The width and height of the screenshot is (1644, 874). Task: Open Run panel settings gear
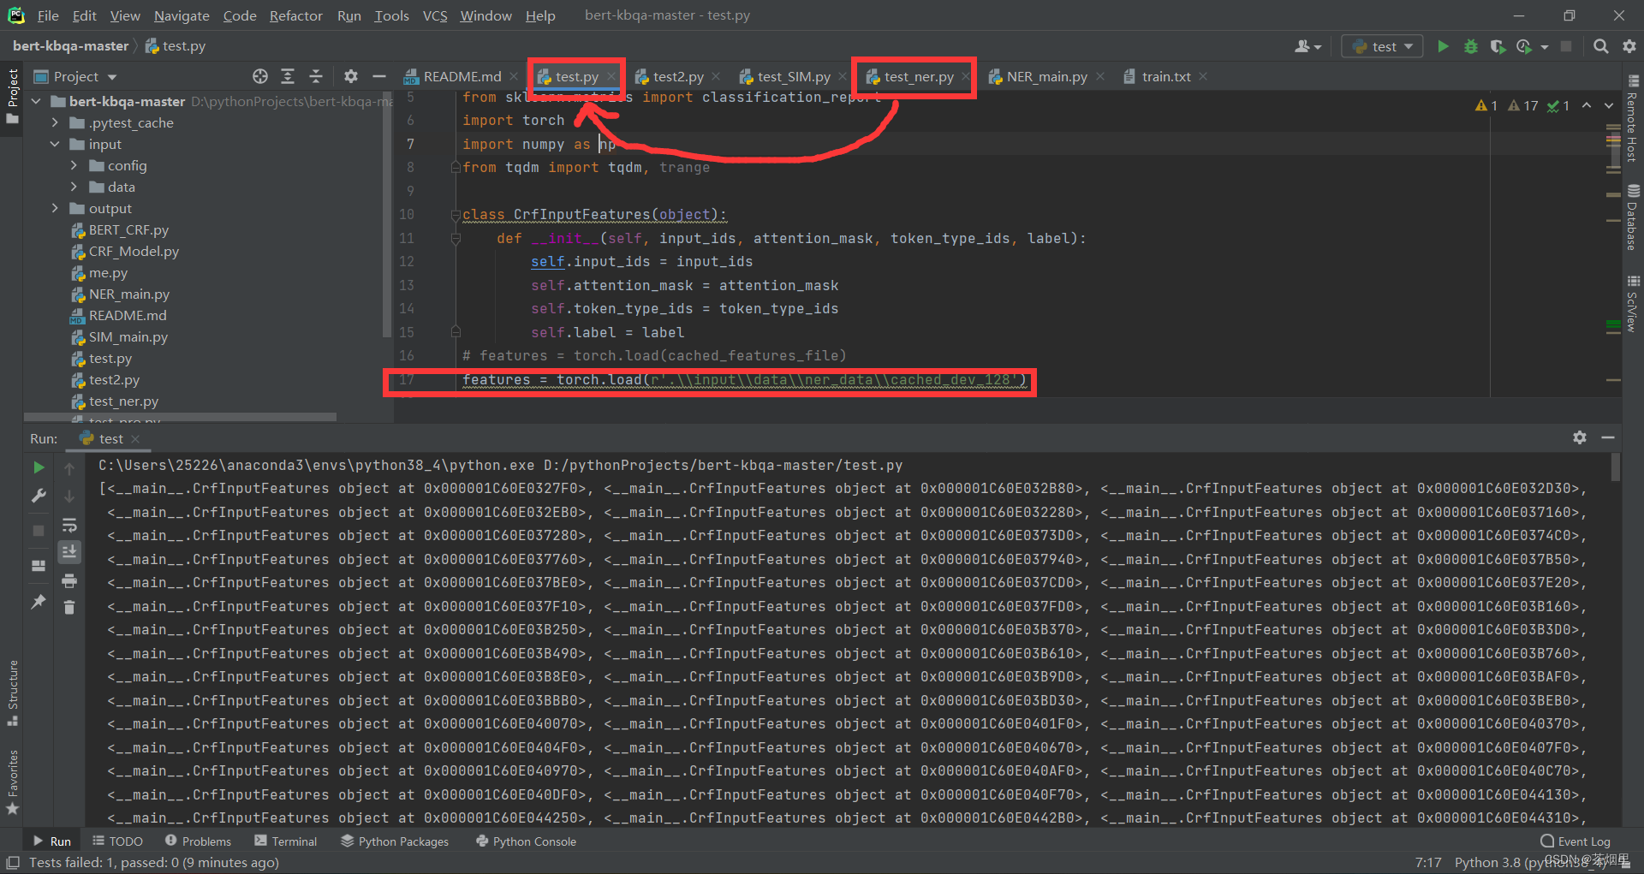point(1580,437)
